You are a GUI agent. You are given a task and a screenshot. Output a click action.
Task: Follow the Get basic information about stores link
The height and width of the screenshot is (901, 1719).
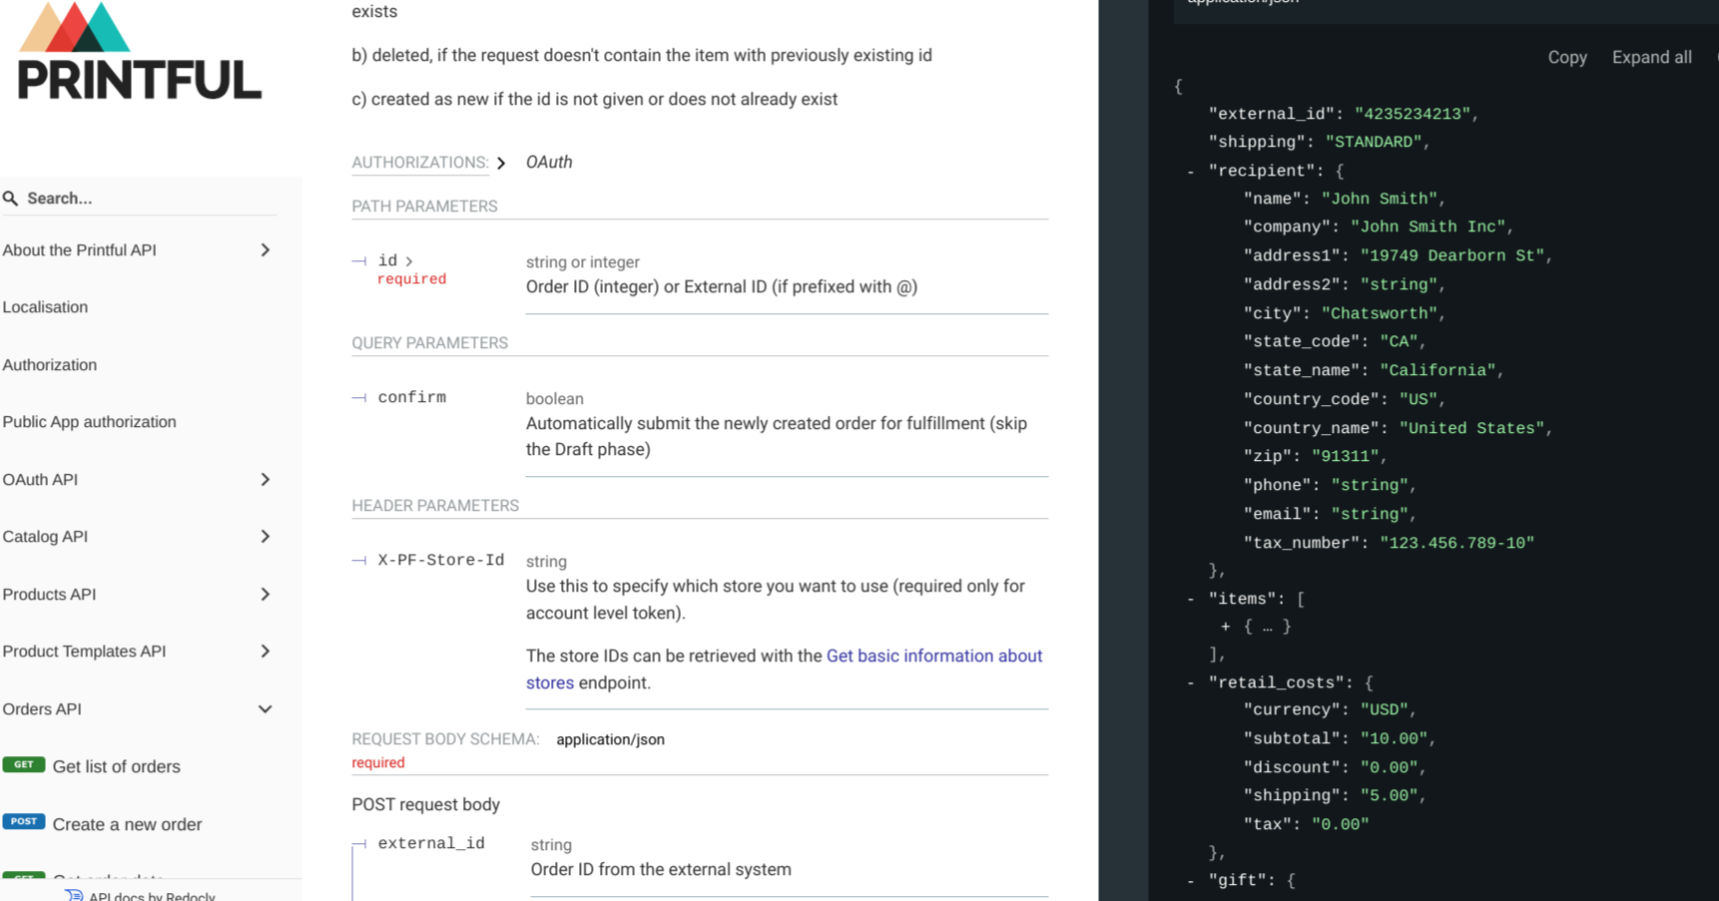click(784, 669)
